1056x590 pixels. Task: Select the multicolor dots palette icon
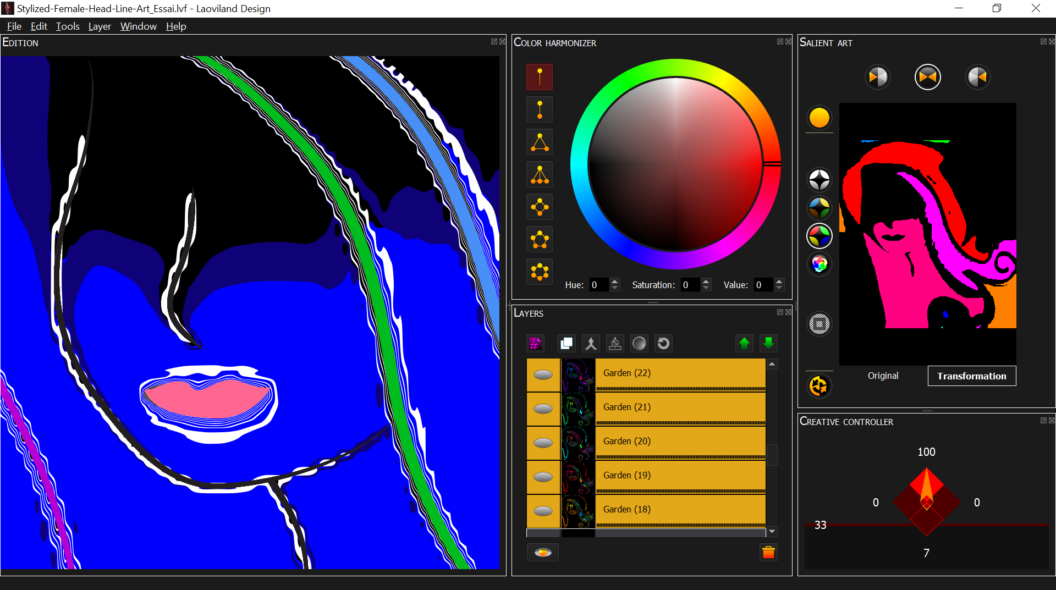click(820, 264)
